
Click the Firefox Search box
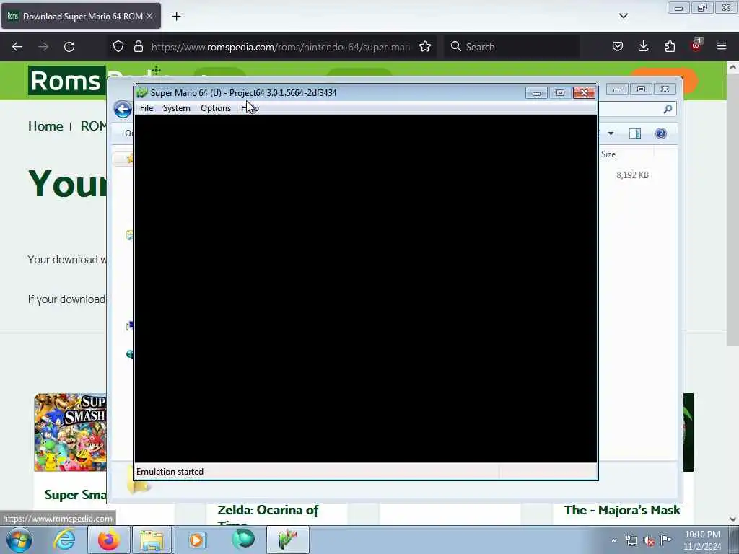click(512, 47)
